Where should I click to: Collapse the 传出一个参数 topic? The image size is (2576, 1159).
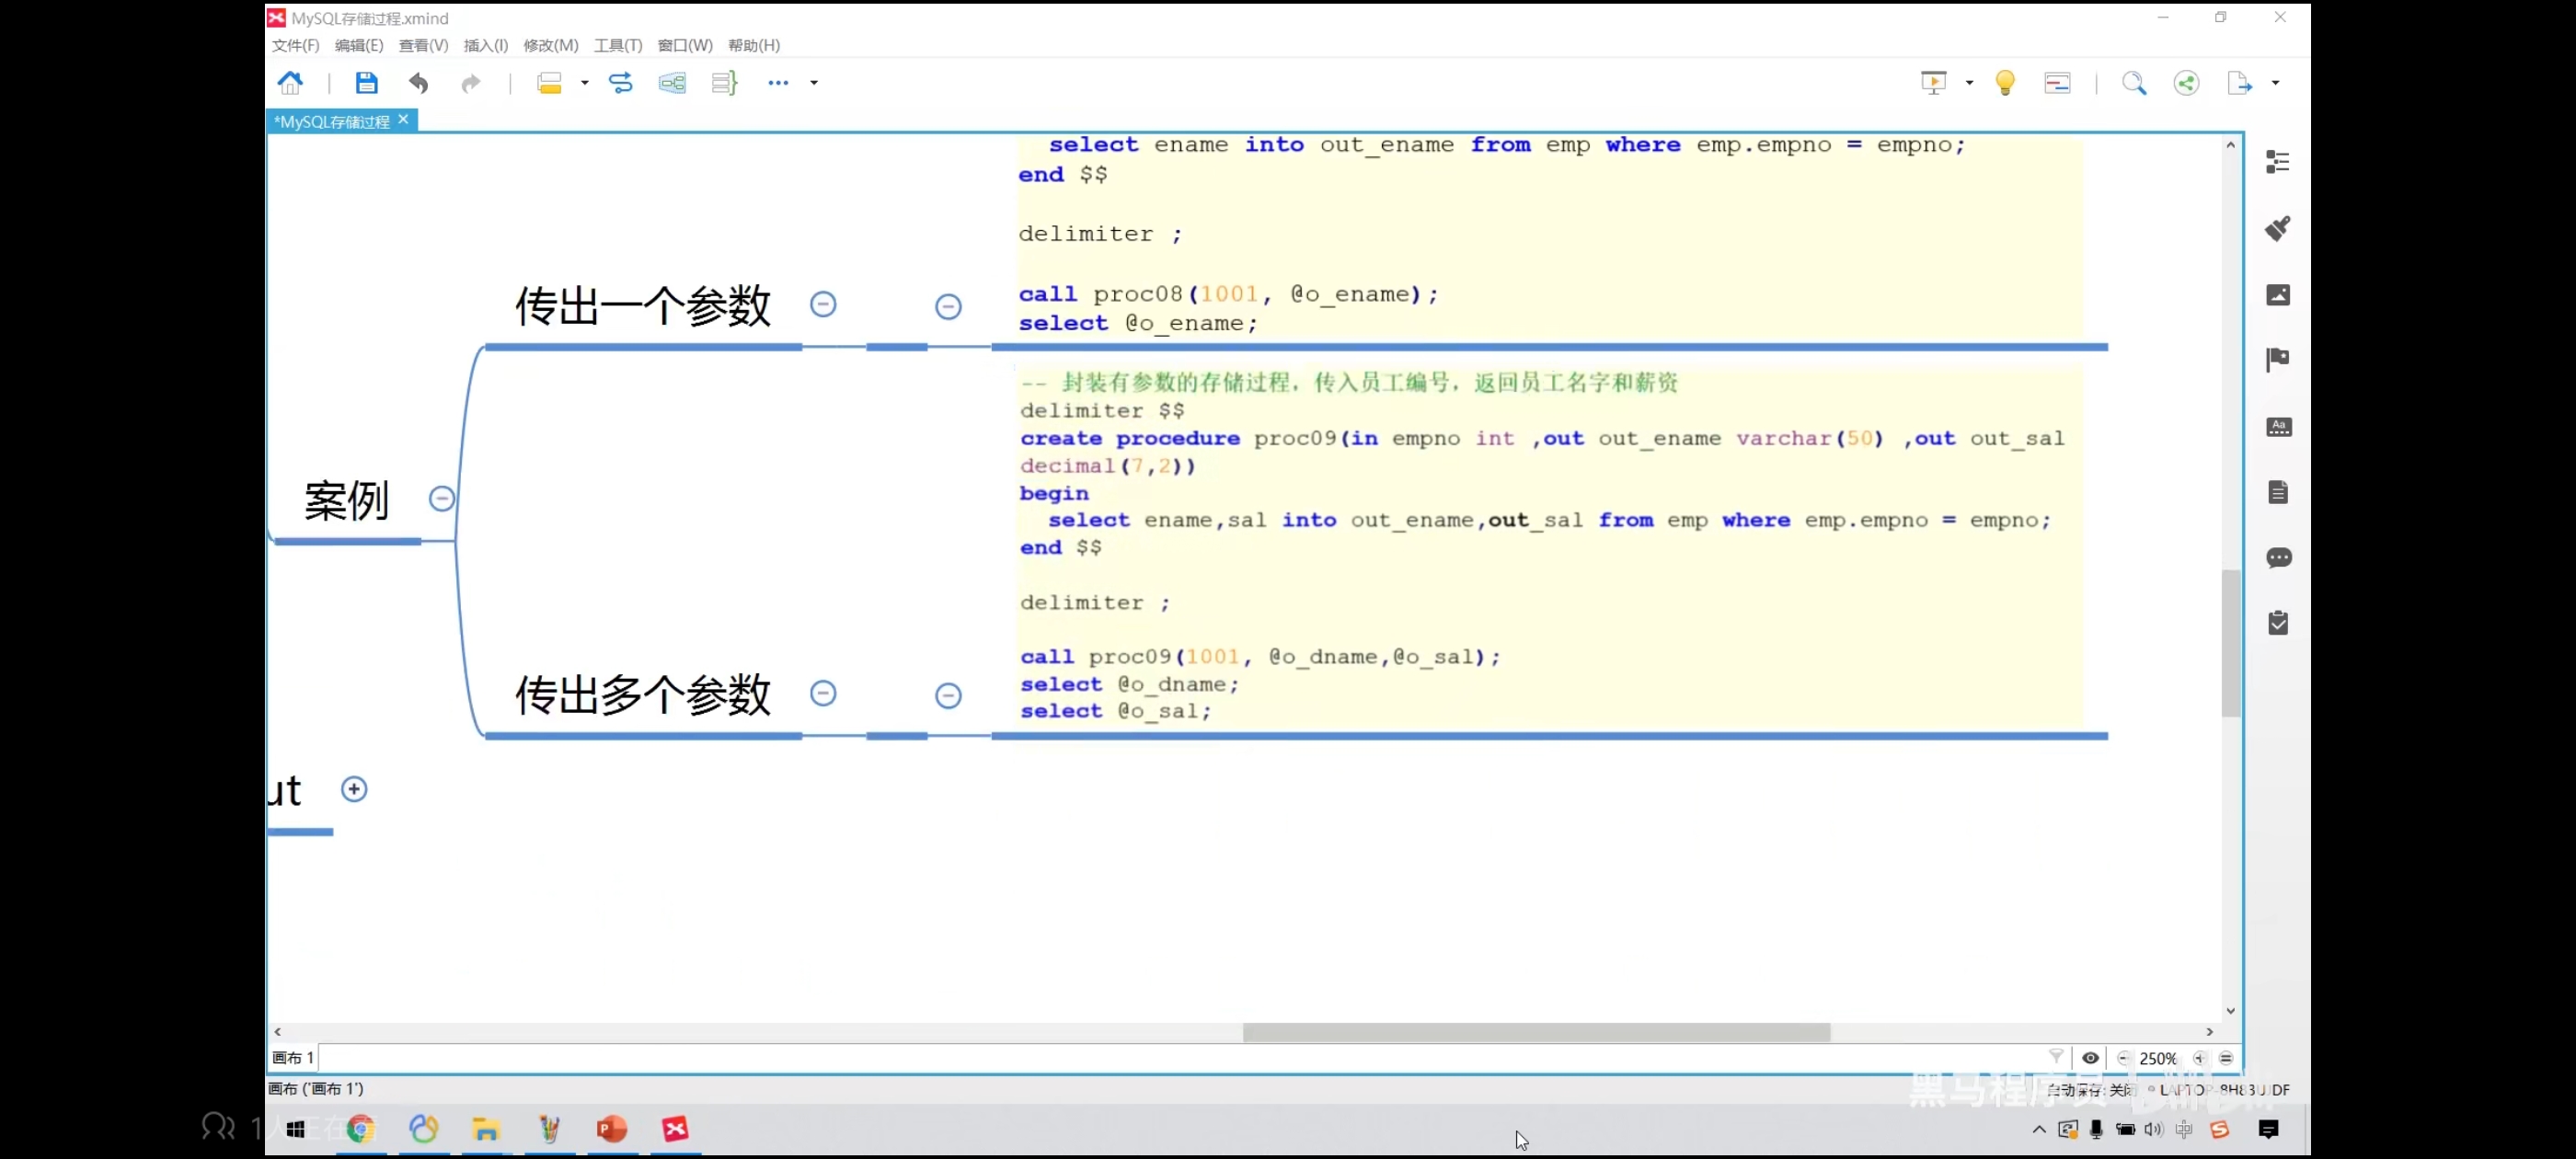(822, 304)
